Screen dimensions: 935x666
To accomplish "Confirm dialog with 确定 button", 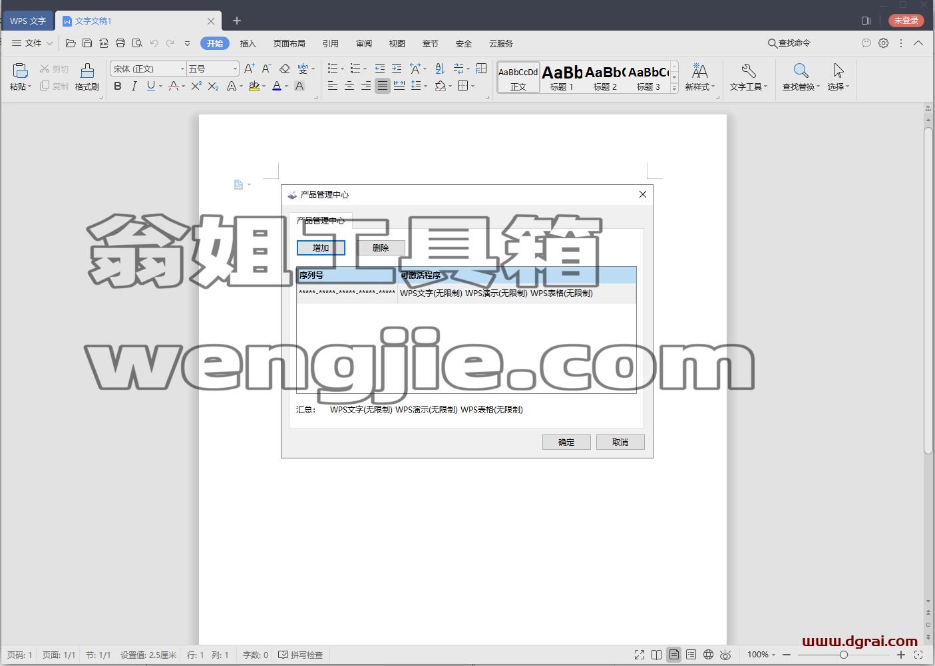I will 566,442.
